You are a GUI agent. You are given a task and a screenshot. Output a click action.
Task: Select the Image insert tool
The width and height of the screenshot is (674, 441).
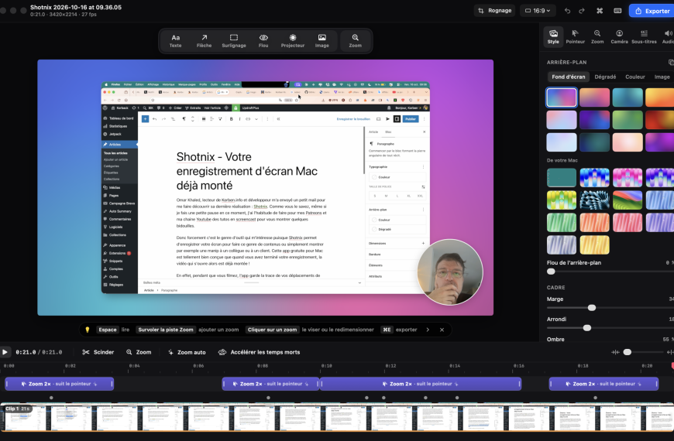pos(322,41)
